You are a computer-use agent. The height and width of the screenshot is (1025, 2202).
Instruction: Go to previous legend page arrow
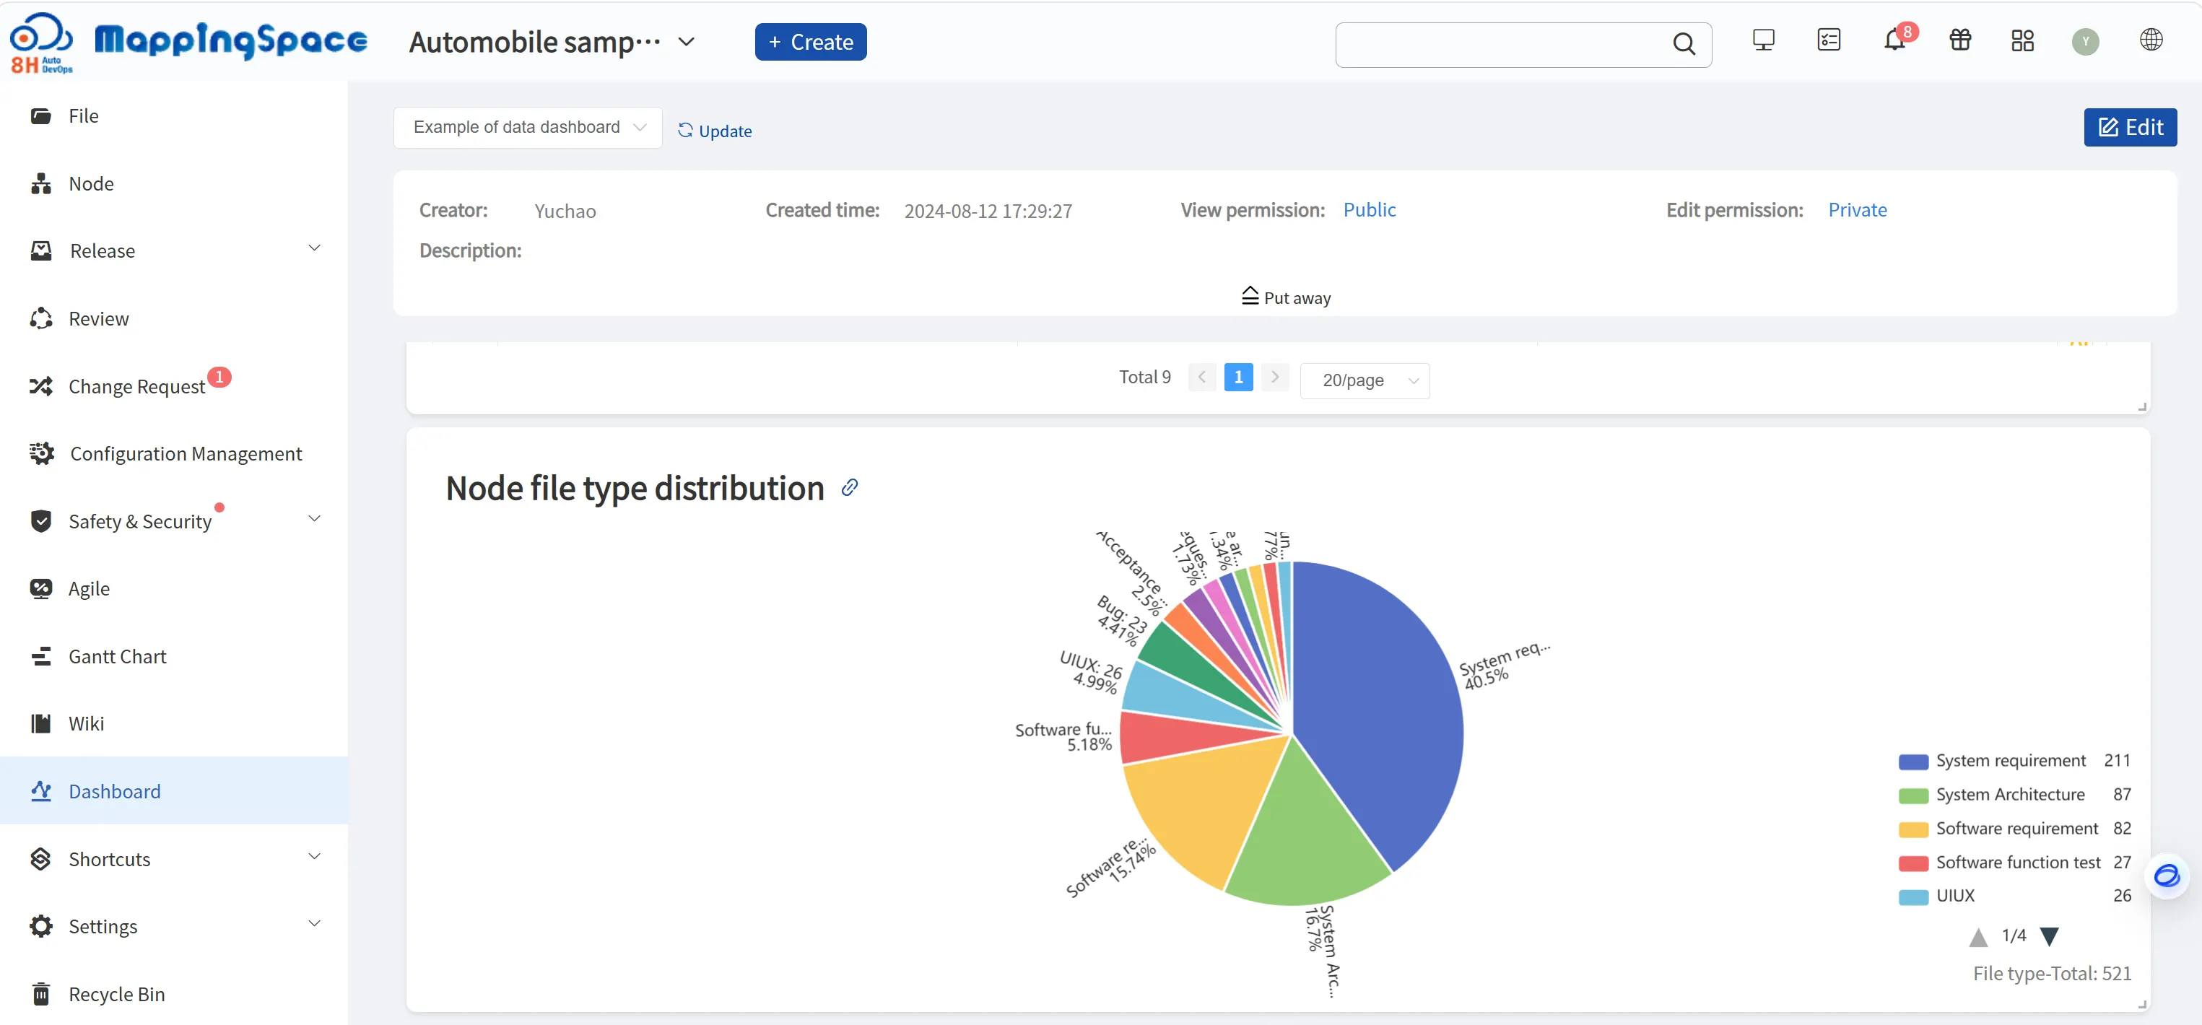point(1978,937)
